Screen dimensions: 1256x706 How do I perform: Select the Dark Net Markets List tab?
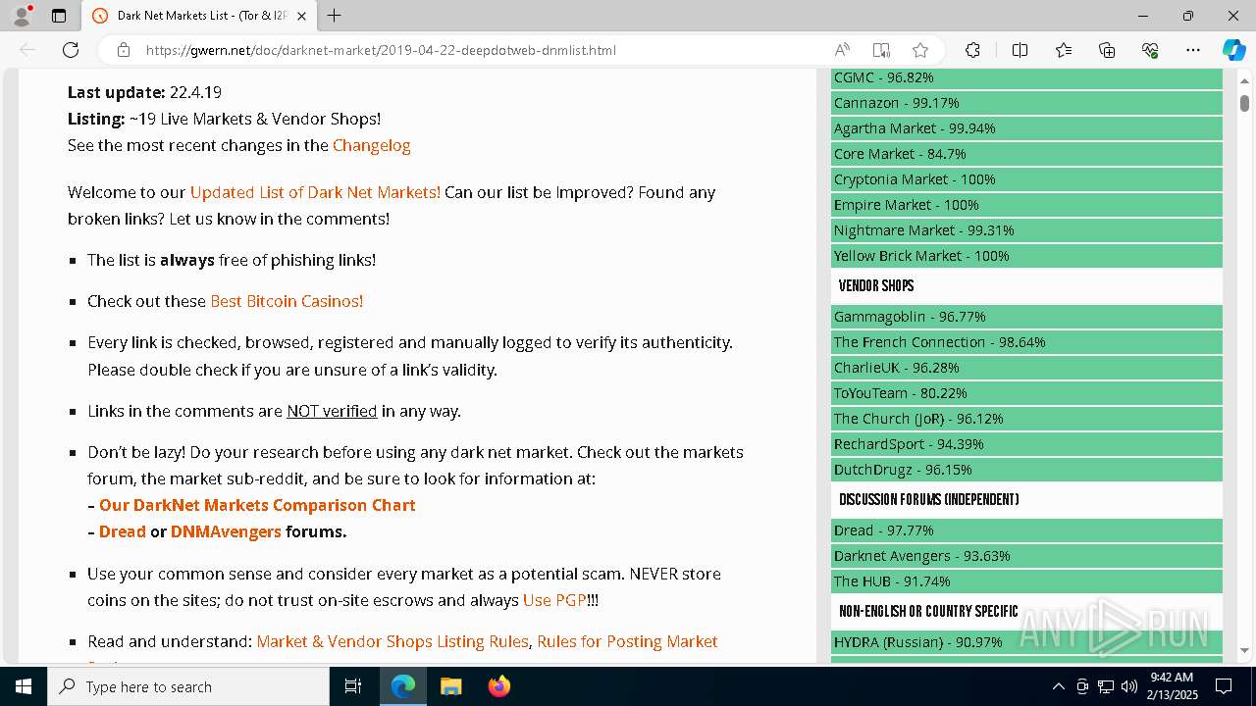[x=199, y=16]
